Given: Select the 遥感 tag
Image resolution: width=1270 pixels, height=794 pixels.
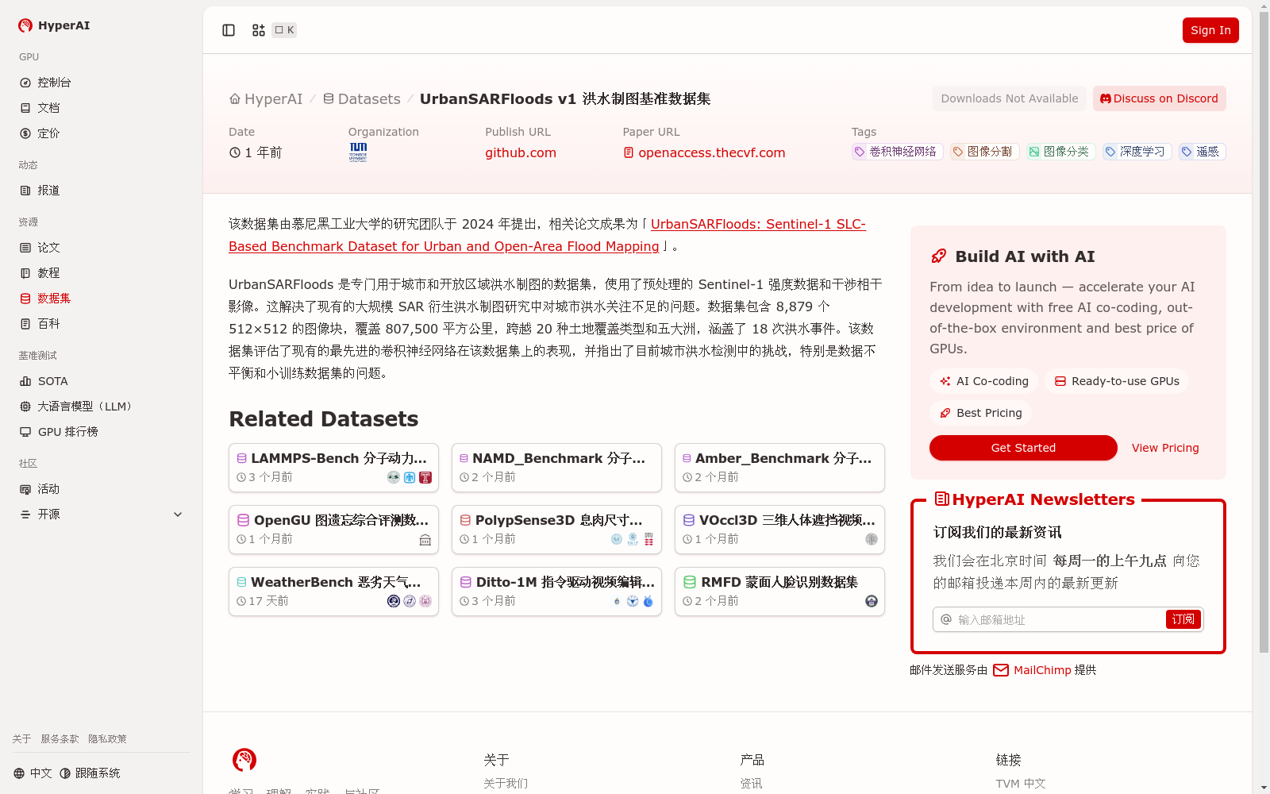Looking at the screenshot, I should point(1202,152).
